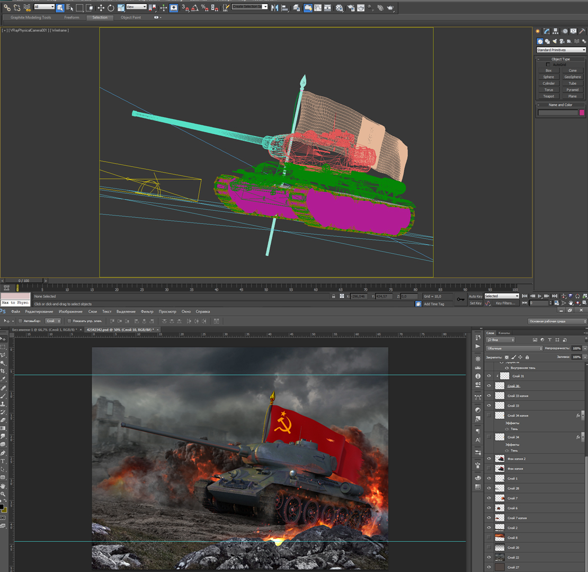Click the time slider showing 0 / 100
The image size is (588, 572).
pos(24,280)
